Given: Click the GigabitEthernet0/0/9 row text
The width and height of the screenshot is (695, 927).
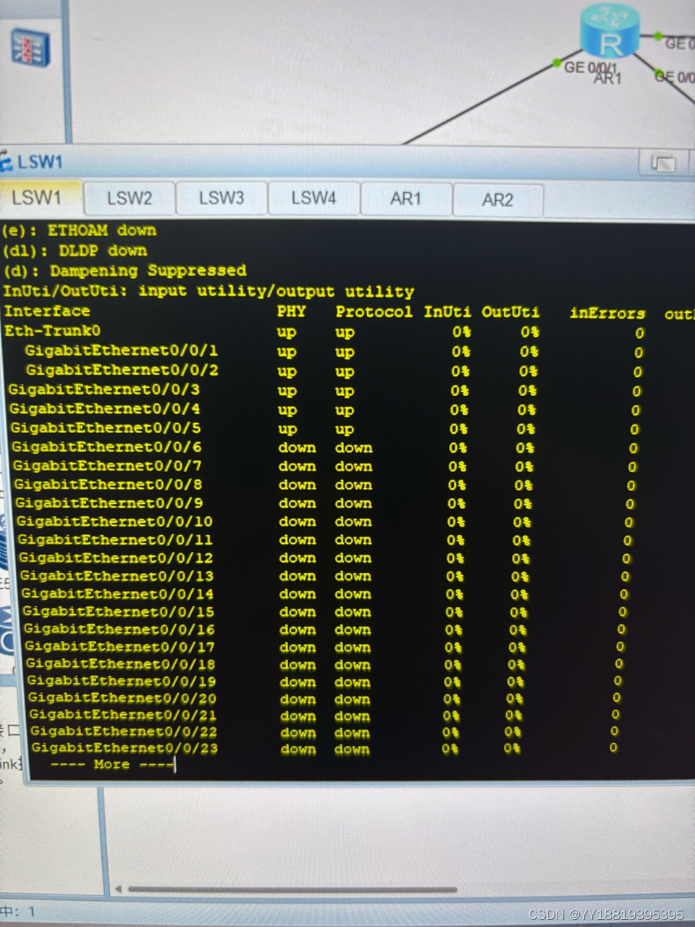Looking at the screenshot, I should pos(109,503).
